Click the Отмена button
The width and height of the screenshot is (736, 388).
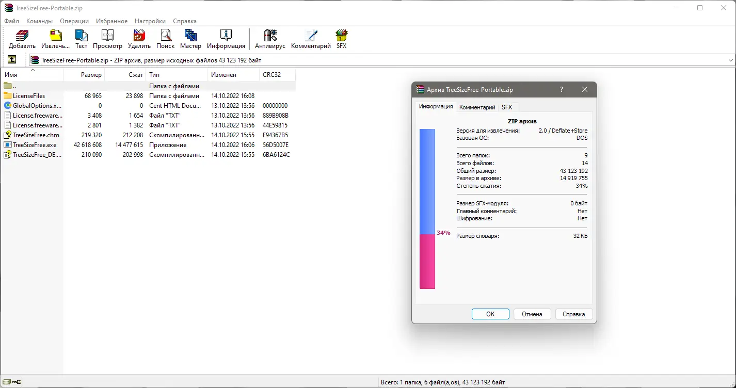532,314
